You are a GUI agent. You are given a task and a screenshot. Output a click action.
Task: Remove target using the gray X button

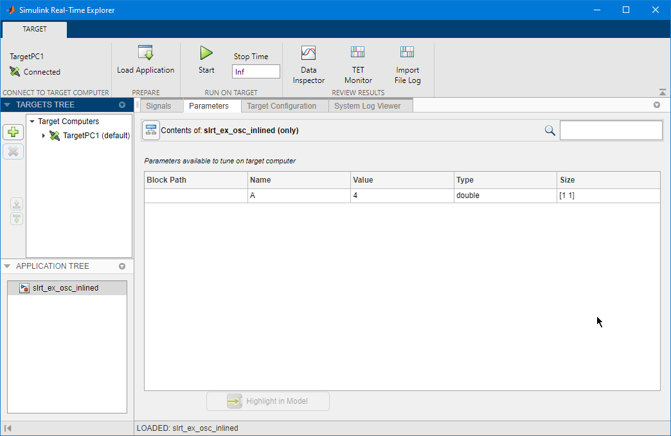[x=13, y=151]
